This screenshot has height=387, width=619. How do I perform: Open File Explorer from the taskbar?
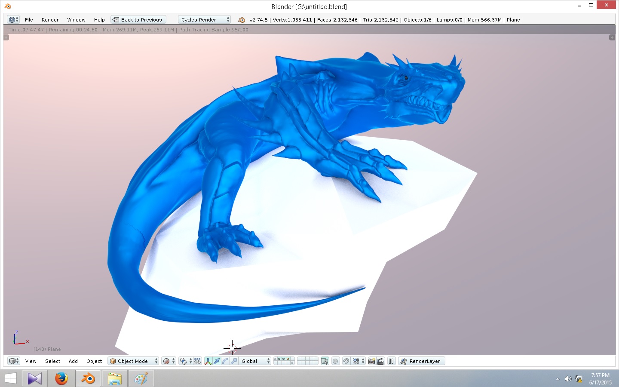pos(115,378)
